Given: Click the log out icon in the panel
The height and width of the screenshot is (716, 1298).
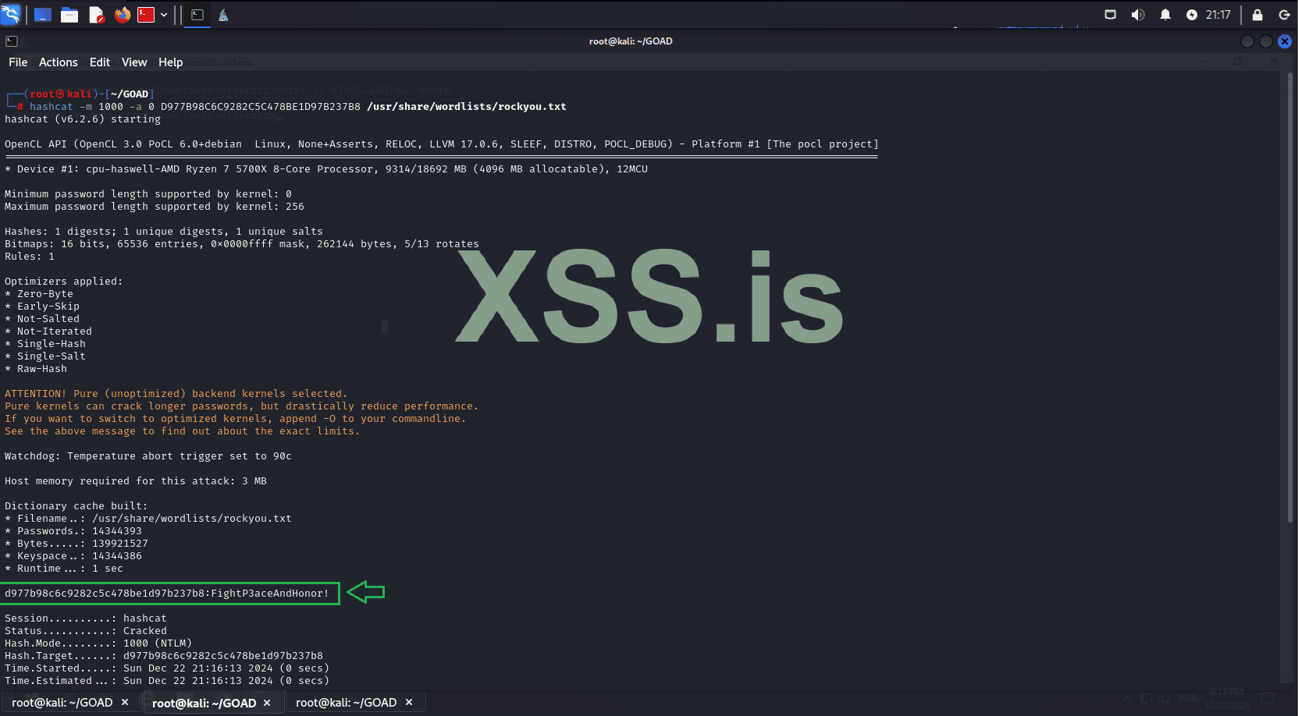Looking at the screenshot, I should (x=1284, y=15).
